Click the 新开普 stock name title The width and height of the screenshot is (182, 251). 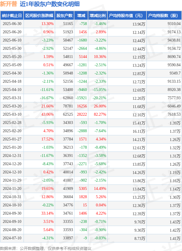pyautogui.click(x=9, y=4)
